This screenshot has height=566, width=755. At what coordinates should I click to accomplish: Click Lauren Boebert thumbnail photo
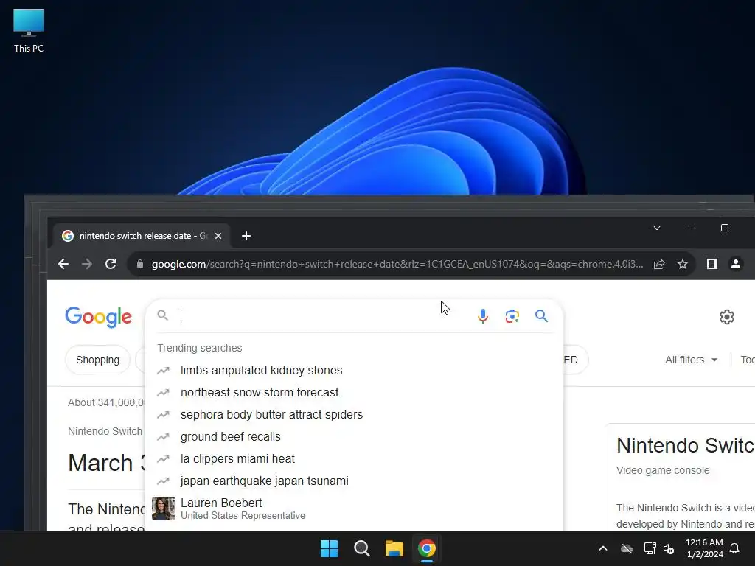point(164,509)
